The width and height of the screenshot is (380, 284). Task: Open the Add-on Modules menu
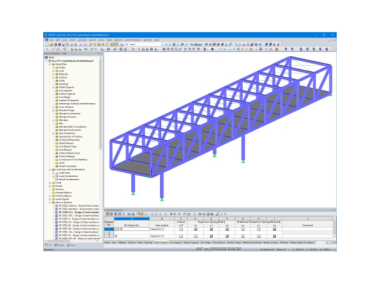pos(133,40)
